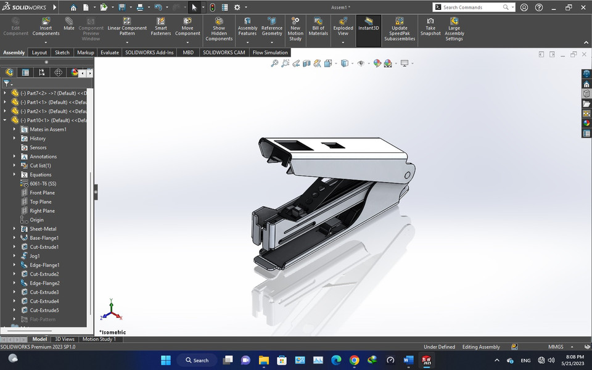Open the ConfigurationManager panel tab

pyautogui.click(x=41, y=72)
